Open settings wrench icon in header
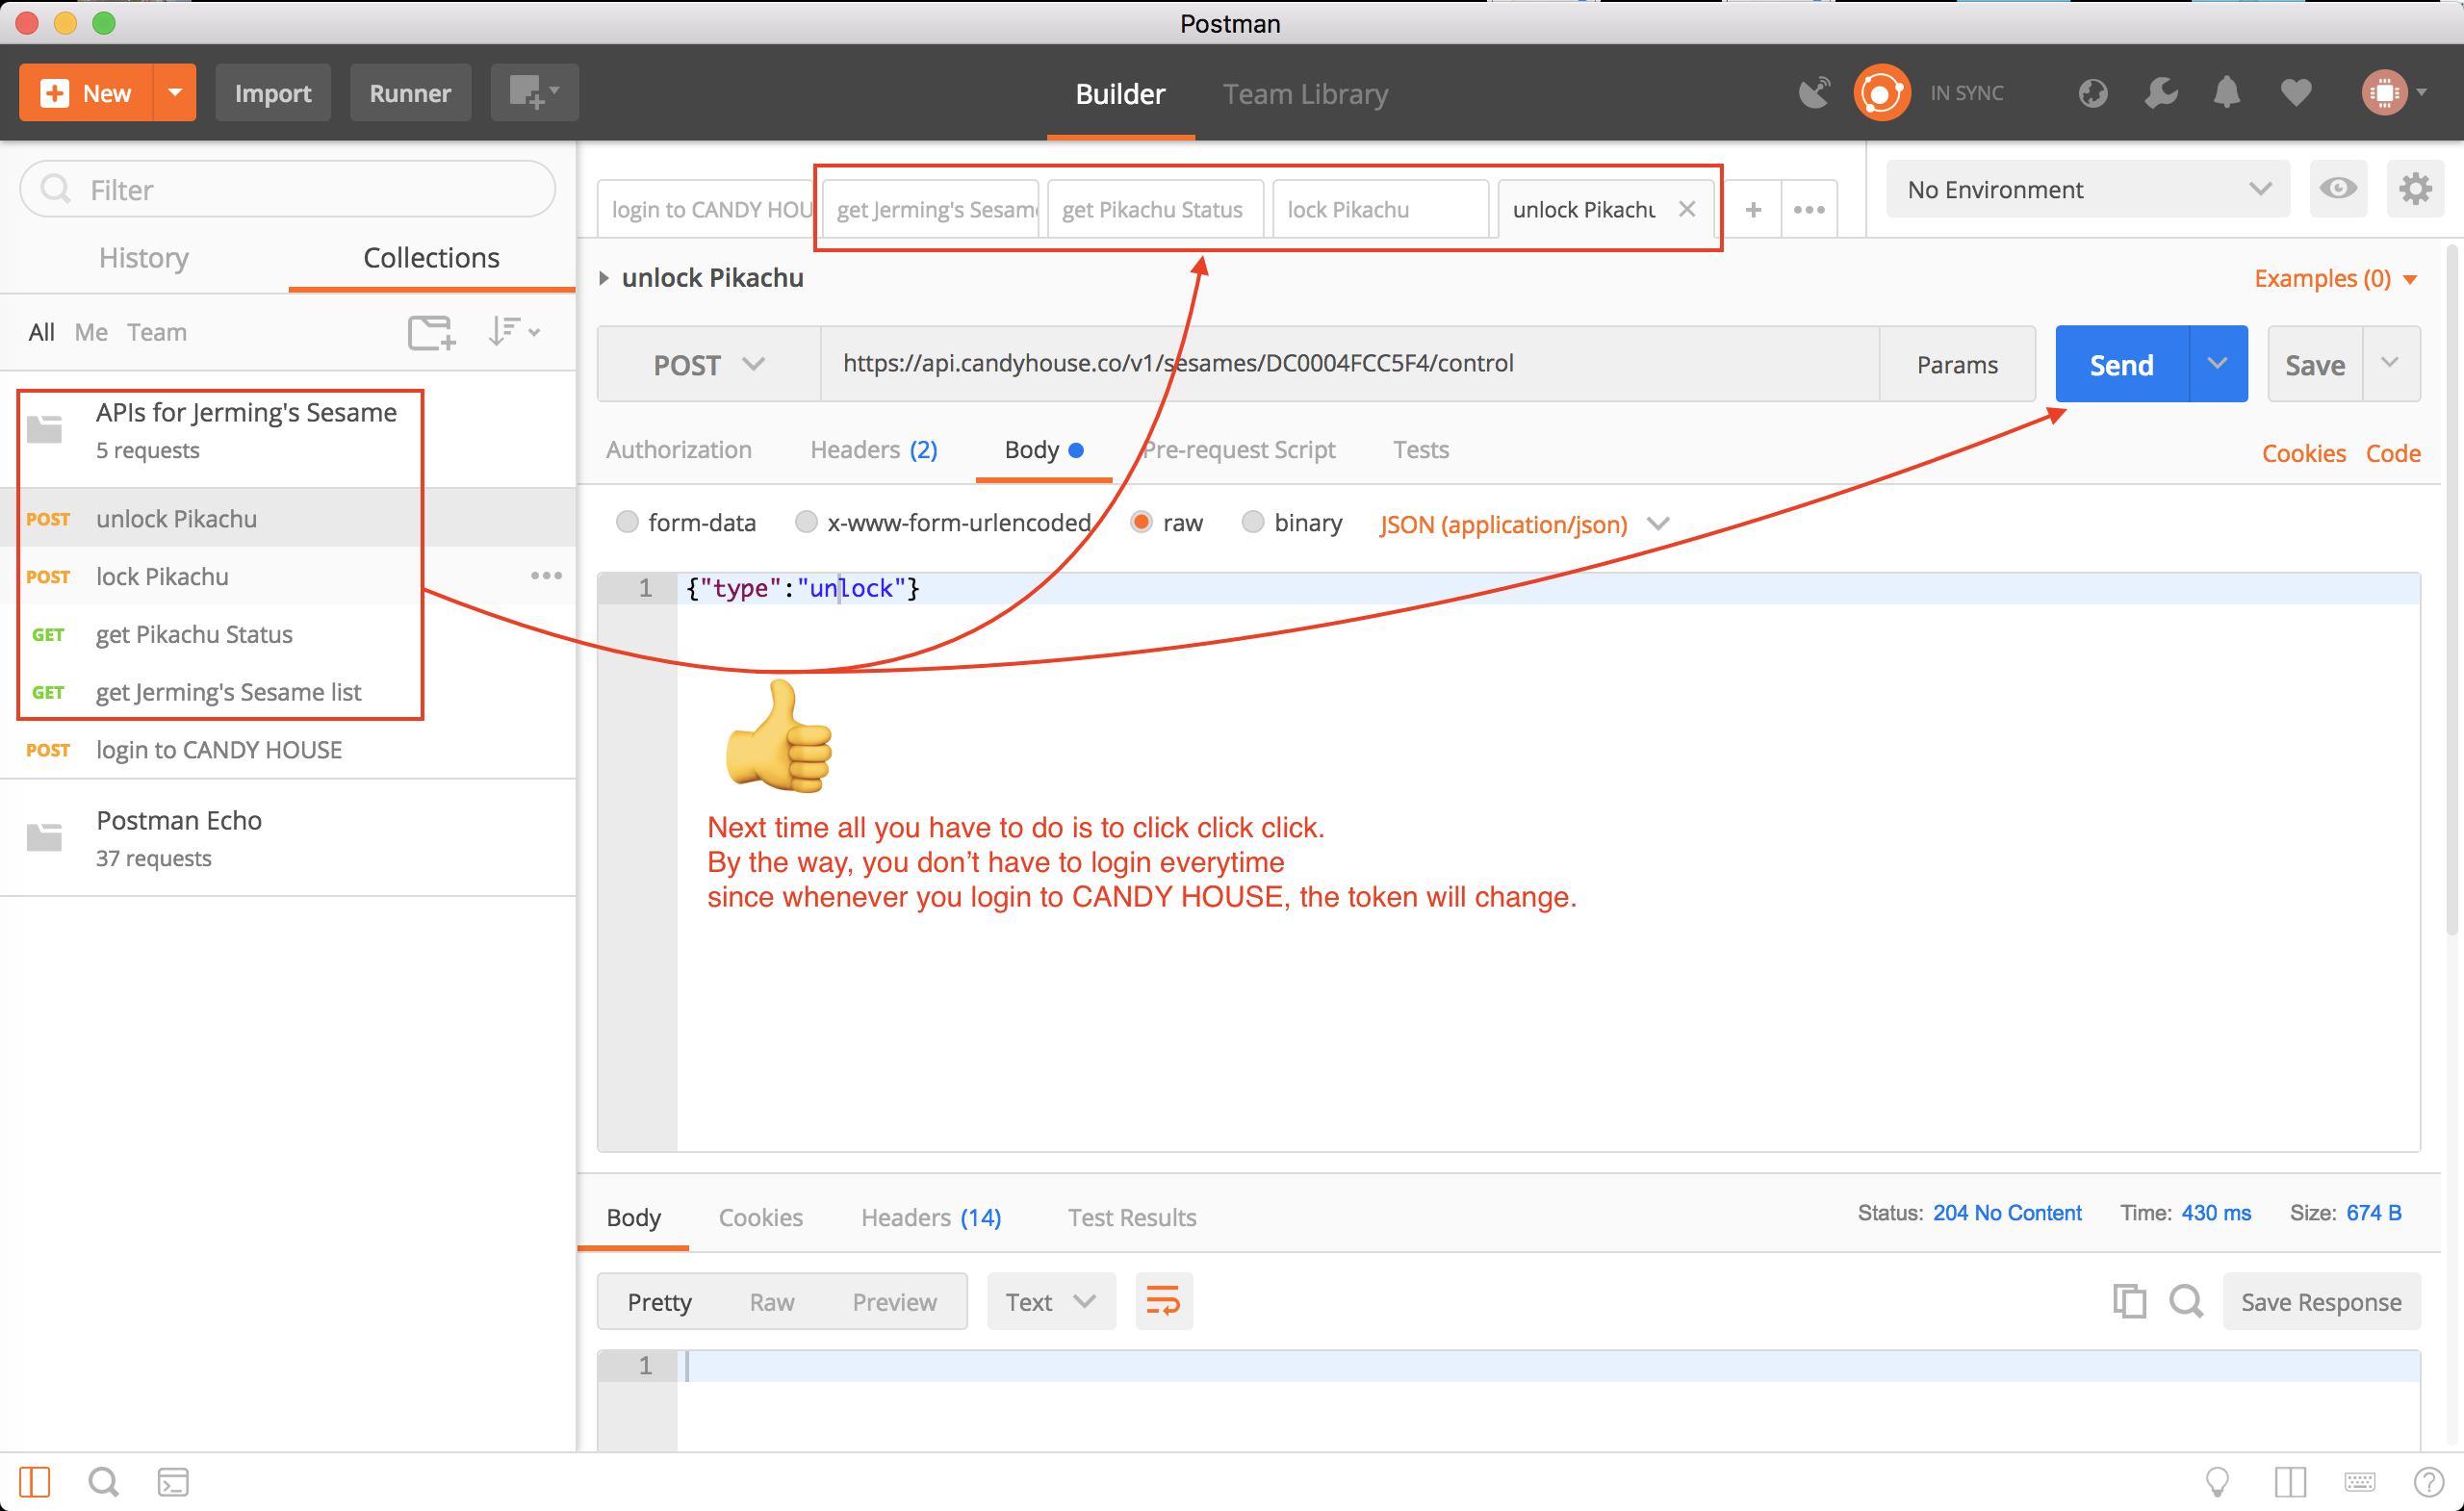2464x1511 pixels. pyautogui.click(x=2161, y=93)
